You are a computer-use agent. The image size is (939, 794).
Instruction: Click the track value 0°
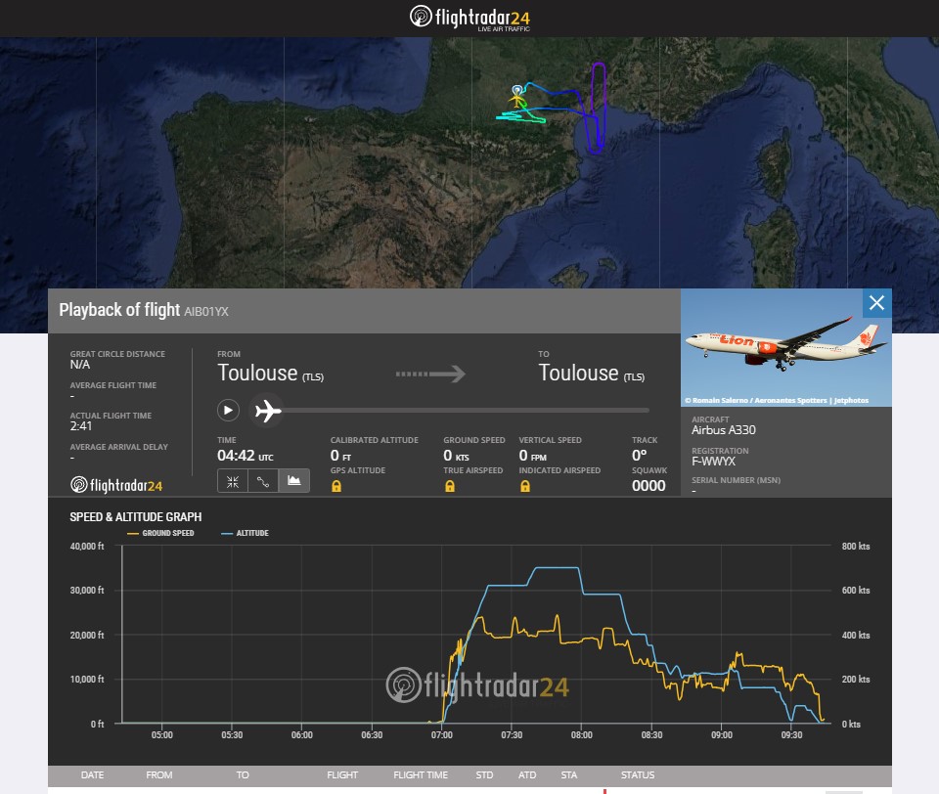(x=639, y=456)
